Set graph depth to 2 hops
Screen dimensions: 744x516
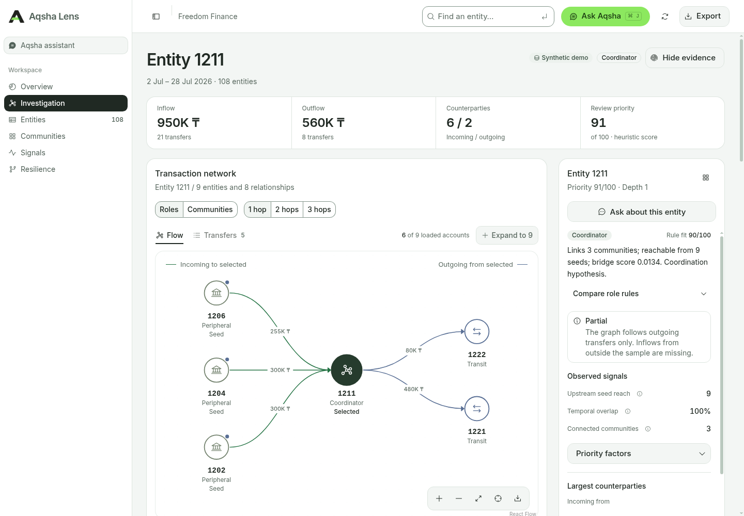click(287, 209)
